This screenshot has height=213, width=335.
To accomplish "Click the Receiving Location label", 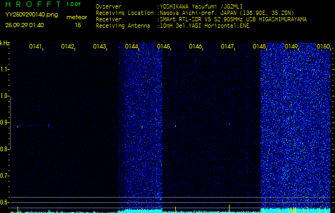I will click(x=125, y=13).
